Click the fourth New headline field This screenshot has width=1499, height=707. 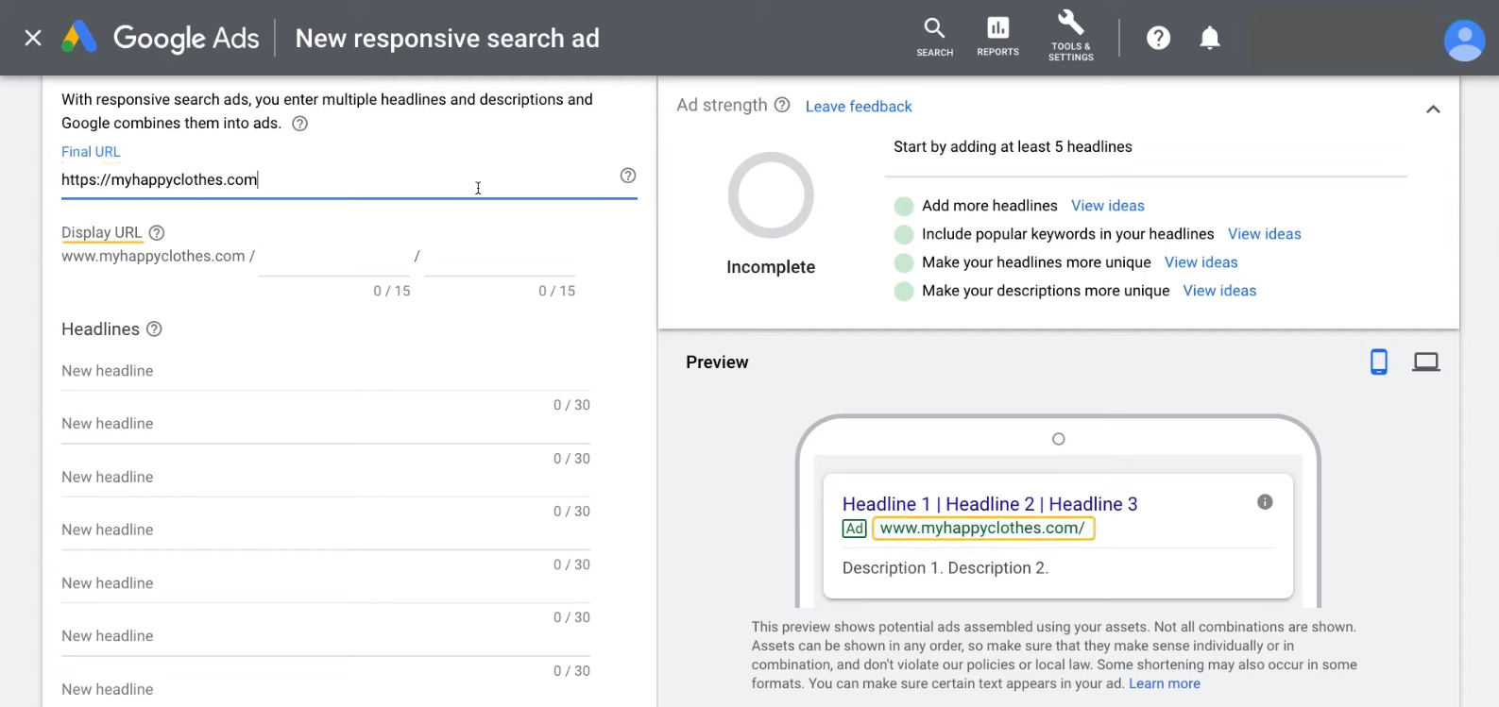tap(326, 530)
